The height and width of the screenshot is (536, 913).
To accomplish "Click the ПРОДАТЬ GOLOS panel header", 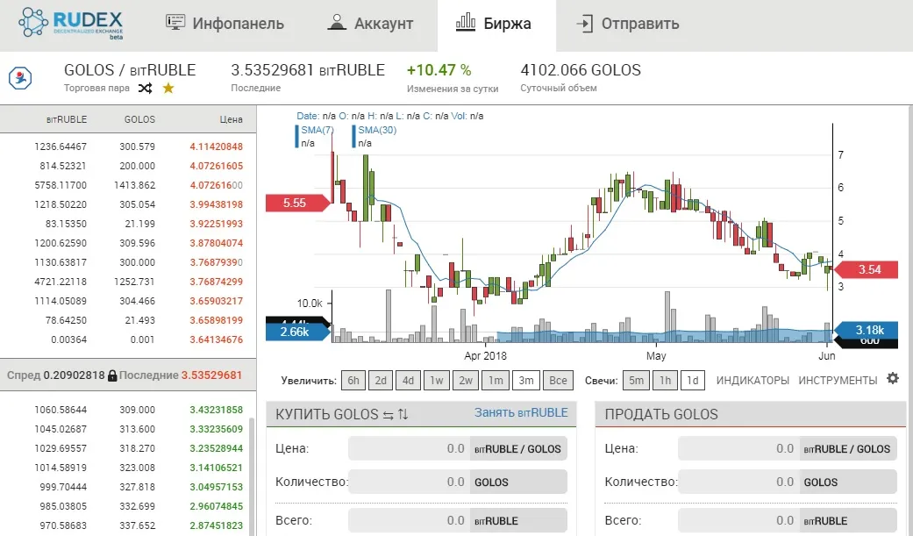I will 751,414.
